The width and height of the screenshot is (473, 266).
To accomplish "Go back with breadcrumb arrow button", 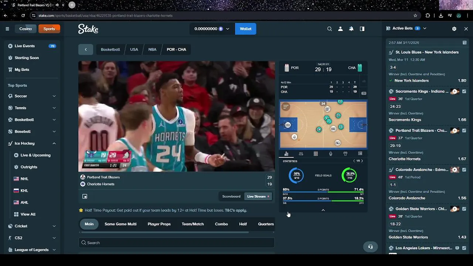I will [x=85, y=50].
